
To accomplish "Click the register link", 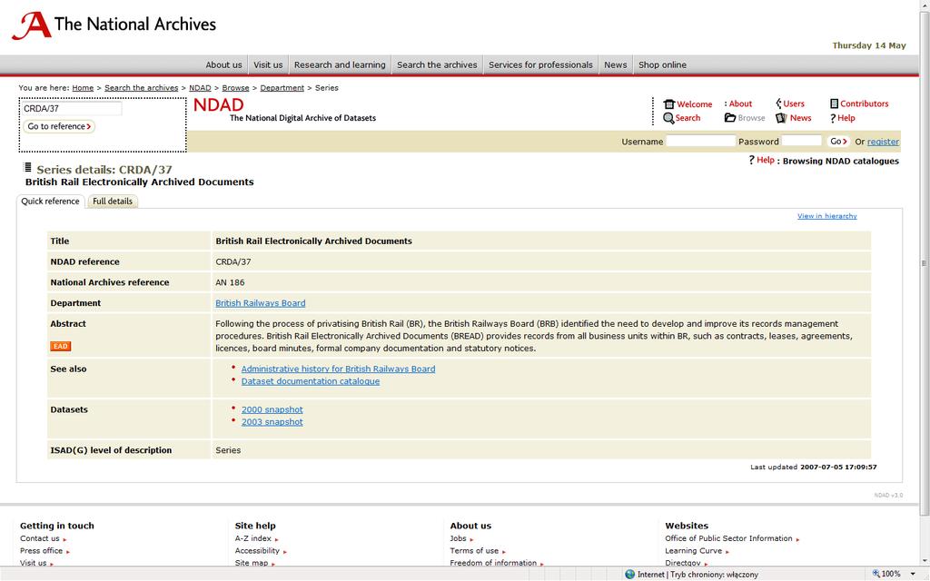I will pos(883,142).
